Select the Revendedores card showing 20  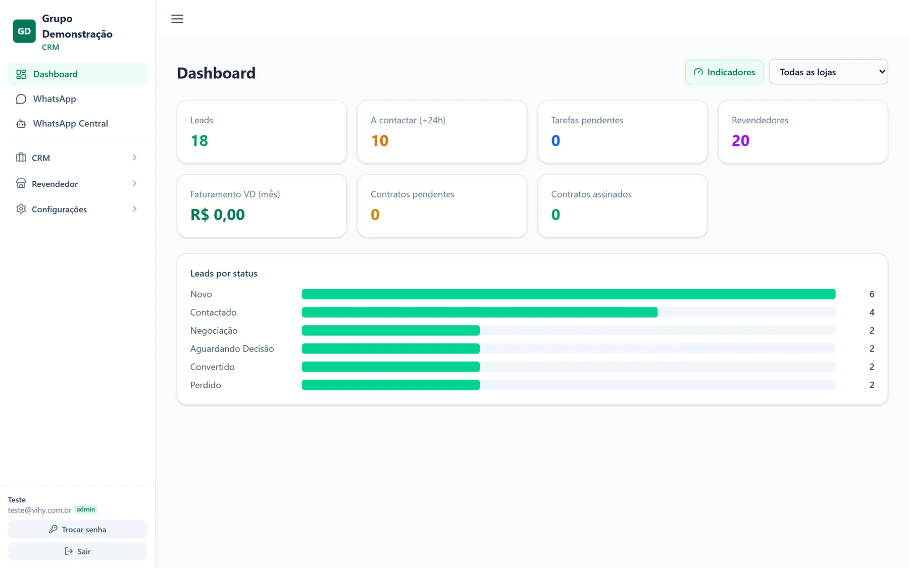803,132
